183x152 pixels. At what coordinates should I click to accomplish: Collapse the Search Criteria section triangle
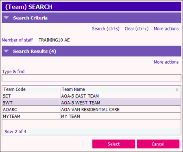6,18
